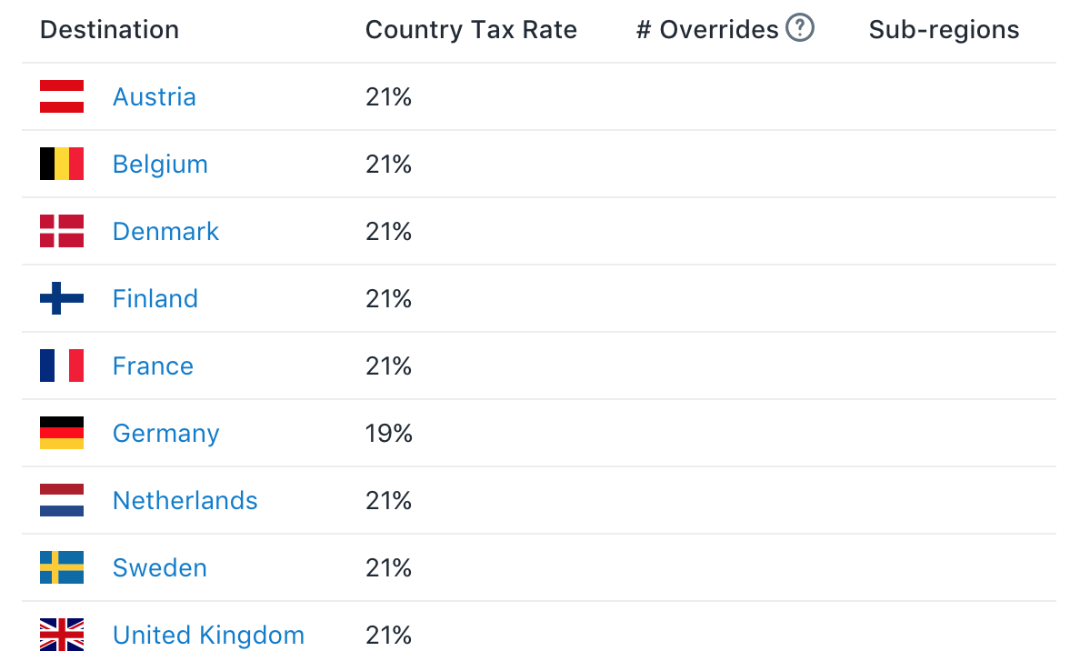Click the Austria flag icon
The image size is (1080, 671).
pos(61,96)
